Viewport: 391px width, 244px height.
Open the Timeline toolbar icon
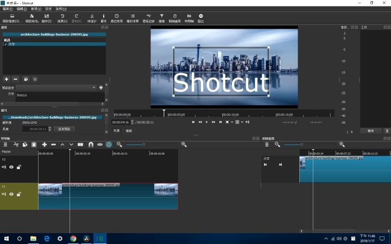(189, 16)
